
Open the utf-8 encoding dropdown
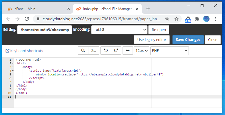119,30
